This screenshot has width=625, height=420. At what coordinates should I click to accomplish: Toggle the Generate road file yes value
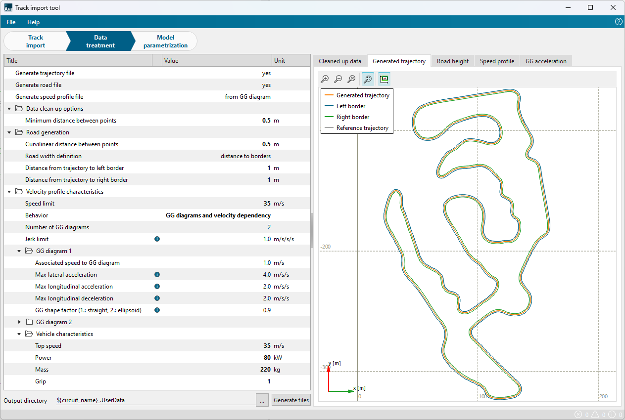pos(266,85)
